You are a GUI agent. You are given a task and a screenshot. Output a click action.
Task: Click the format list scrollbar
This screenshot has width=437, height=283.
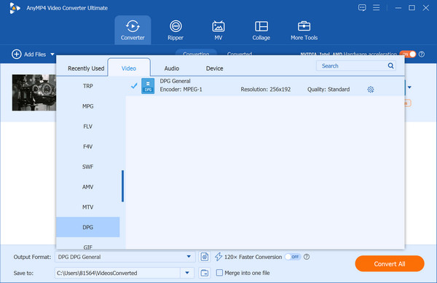122,186
